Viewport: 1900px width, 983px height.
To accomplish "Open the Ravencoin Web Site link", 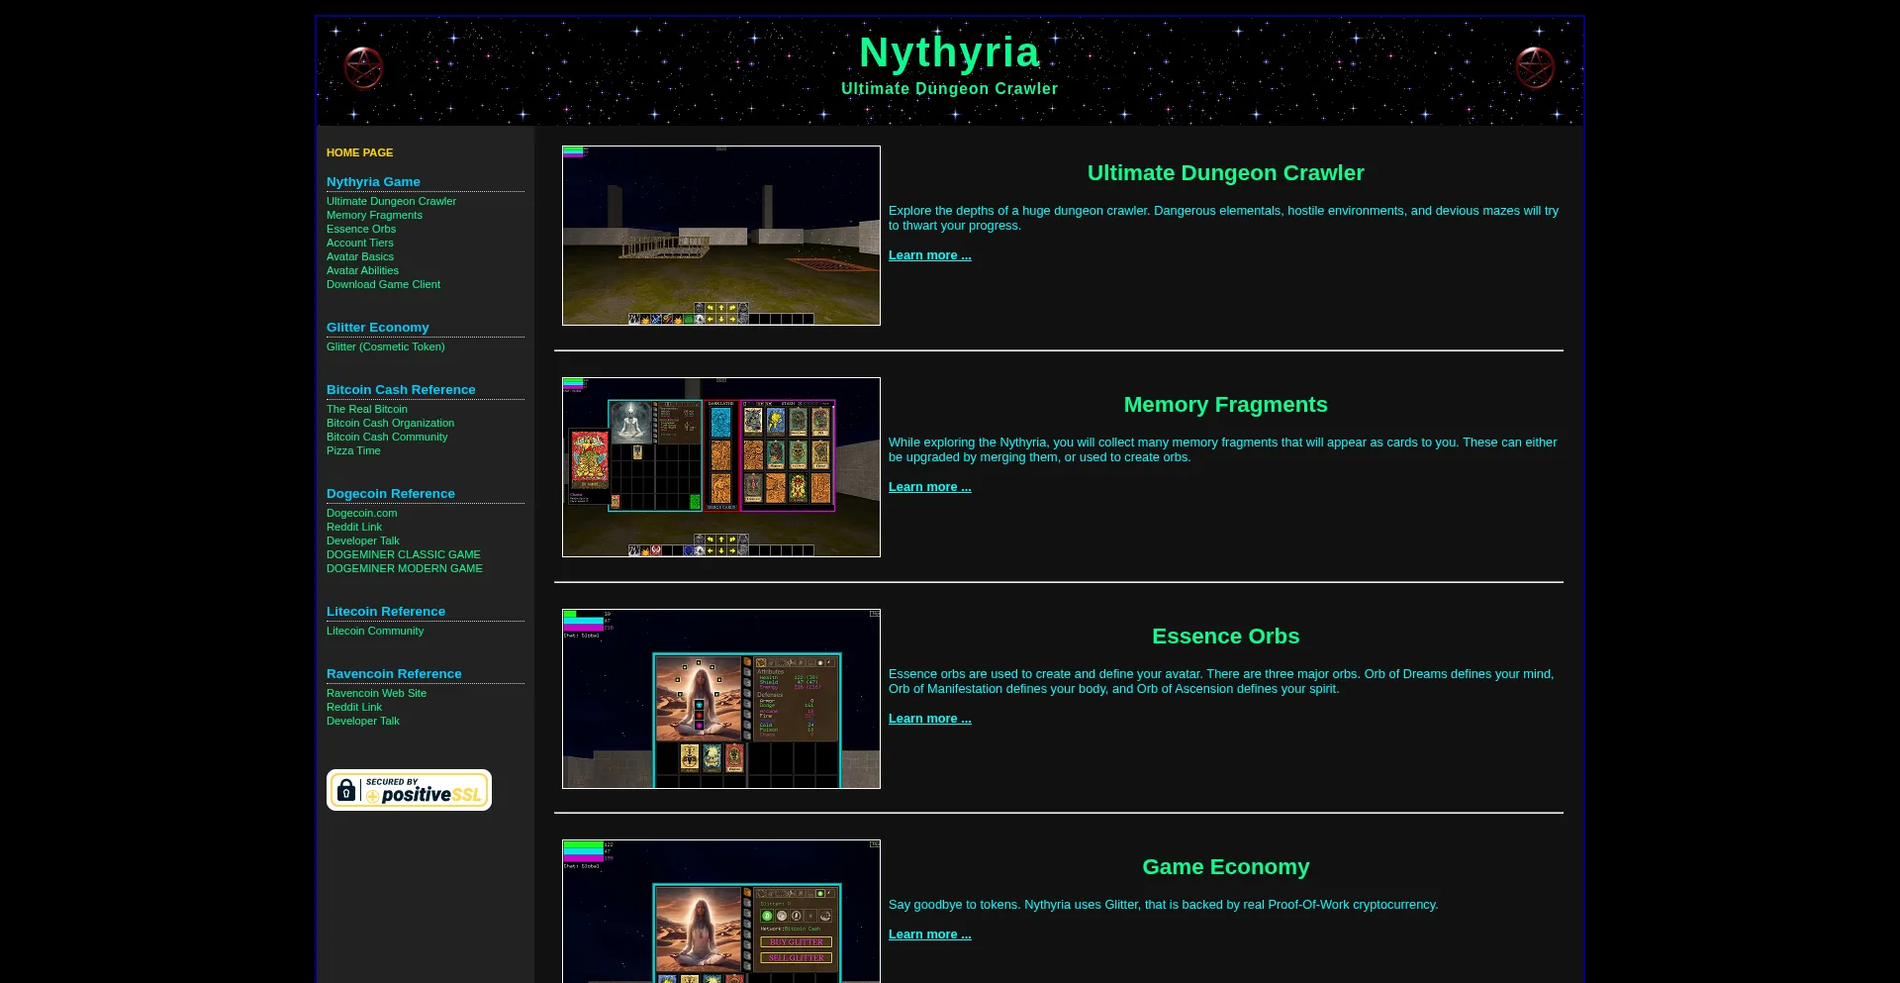I will click(x=376, y=693).
